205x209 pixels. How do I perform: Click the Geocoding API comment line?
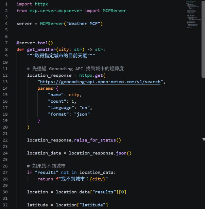pos(75,69)
